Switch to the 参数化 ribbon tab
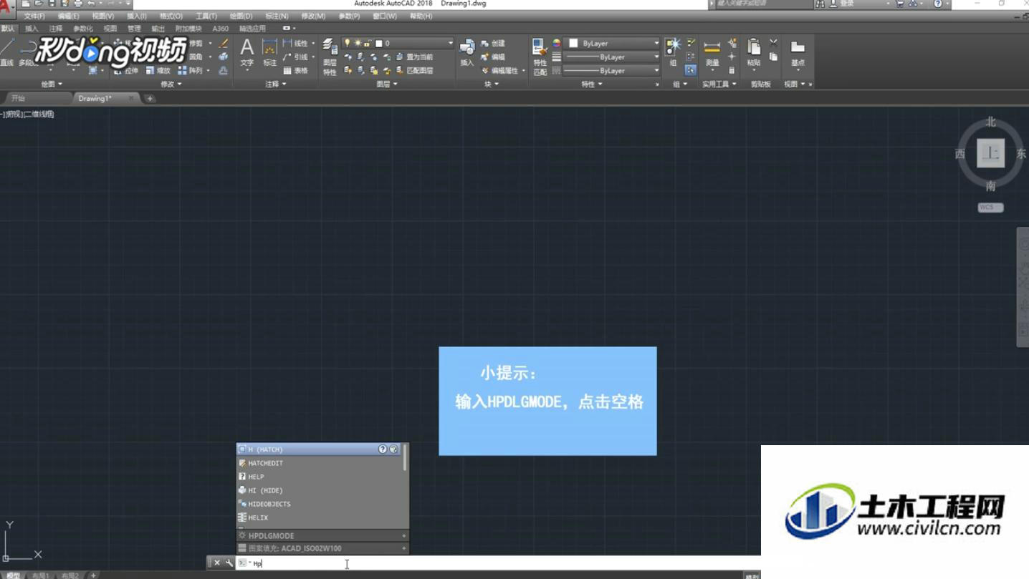1029x579 pixels. pyautogui.click(x=83, y=29)
